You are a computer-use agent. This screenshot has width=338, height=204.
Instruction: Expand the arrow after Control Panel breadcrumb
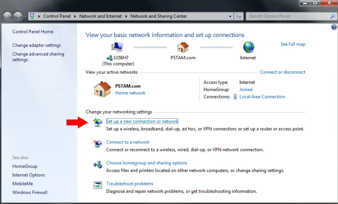(x=75, y=16)
